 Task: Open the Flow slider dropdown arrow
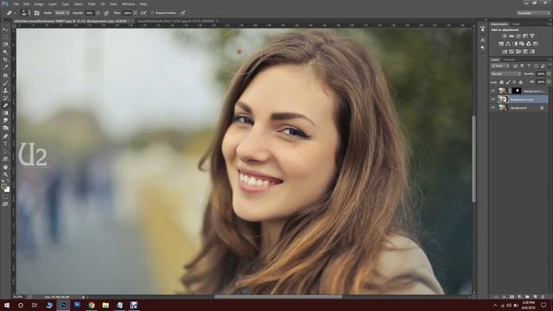[136, 13]
